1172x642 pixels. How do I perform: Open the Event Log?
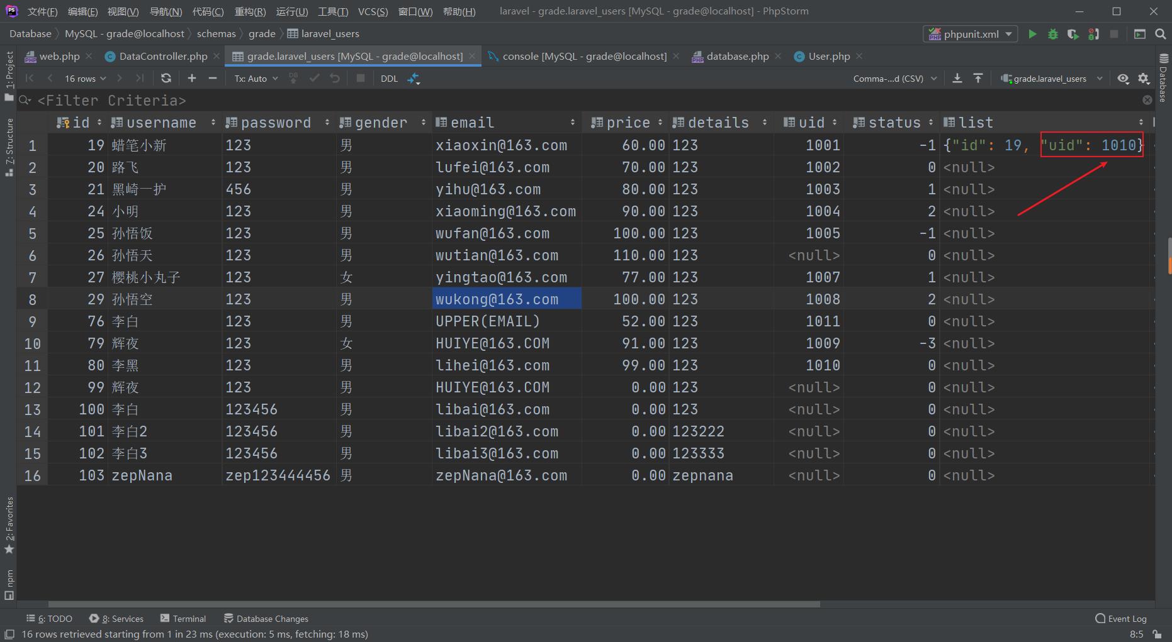pos(1121,619)
